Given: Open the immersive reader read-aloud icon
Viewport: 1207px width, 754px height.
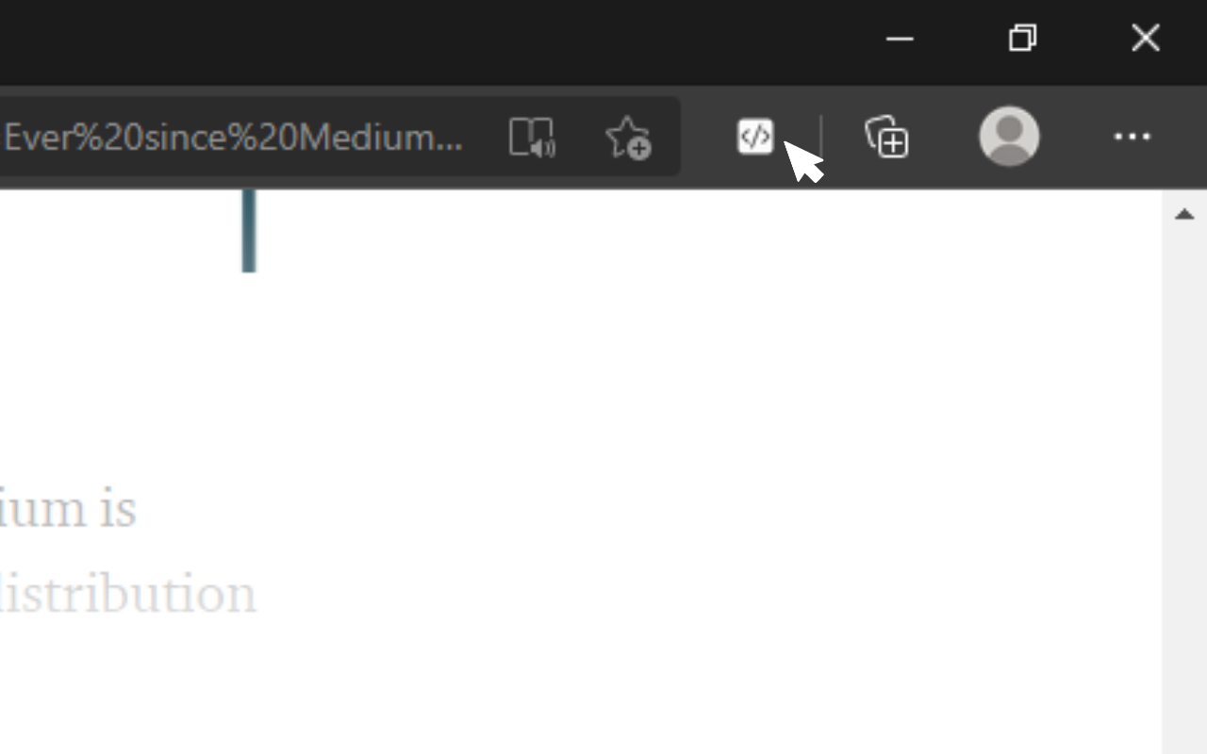Looking at the screenshot, I should (532, 138).
